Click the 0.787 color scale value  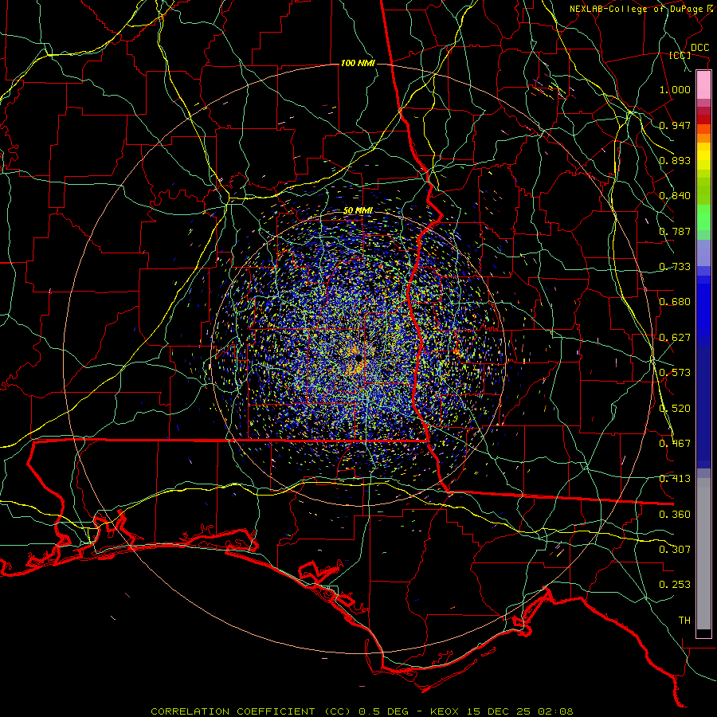675,231
